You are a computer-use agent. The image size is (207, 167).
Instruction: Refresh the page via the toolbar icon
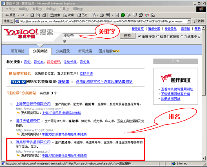coord(38,15)
